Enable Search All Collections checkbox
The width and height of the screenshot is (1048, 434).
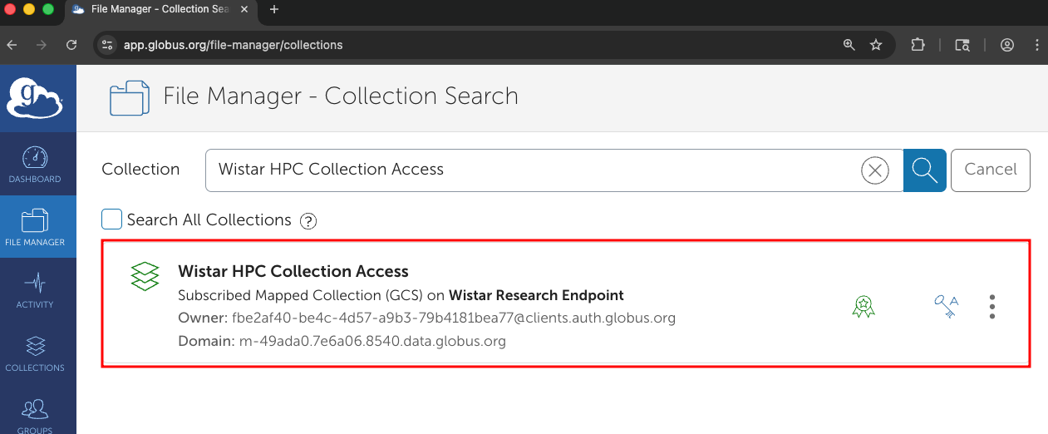(111, 219)
